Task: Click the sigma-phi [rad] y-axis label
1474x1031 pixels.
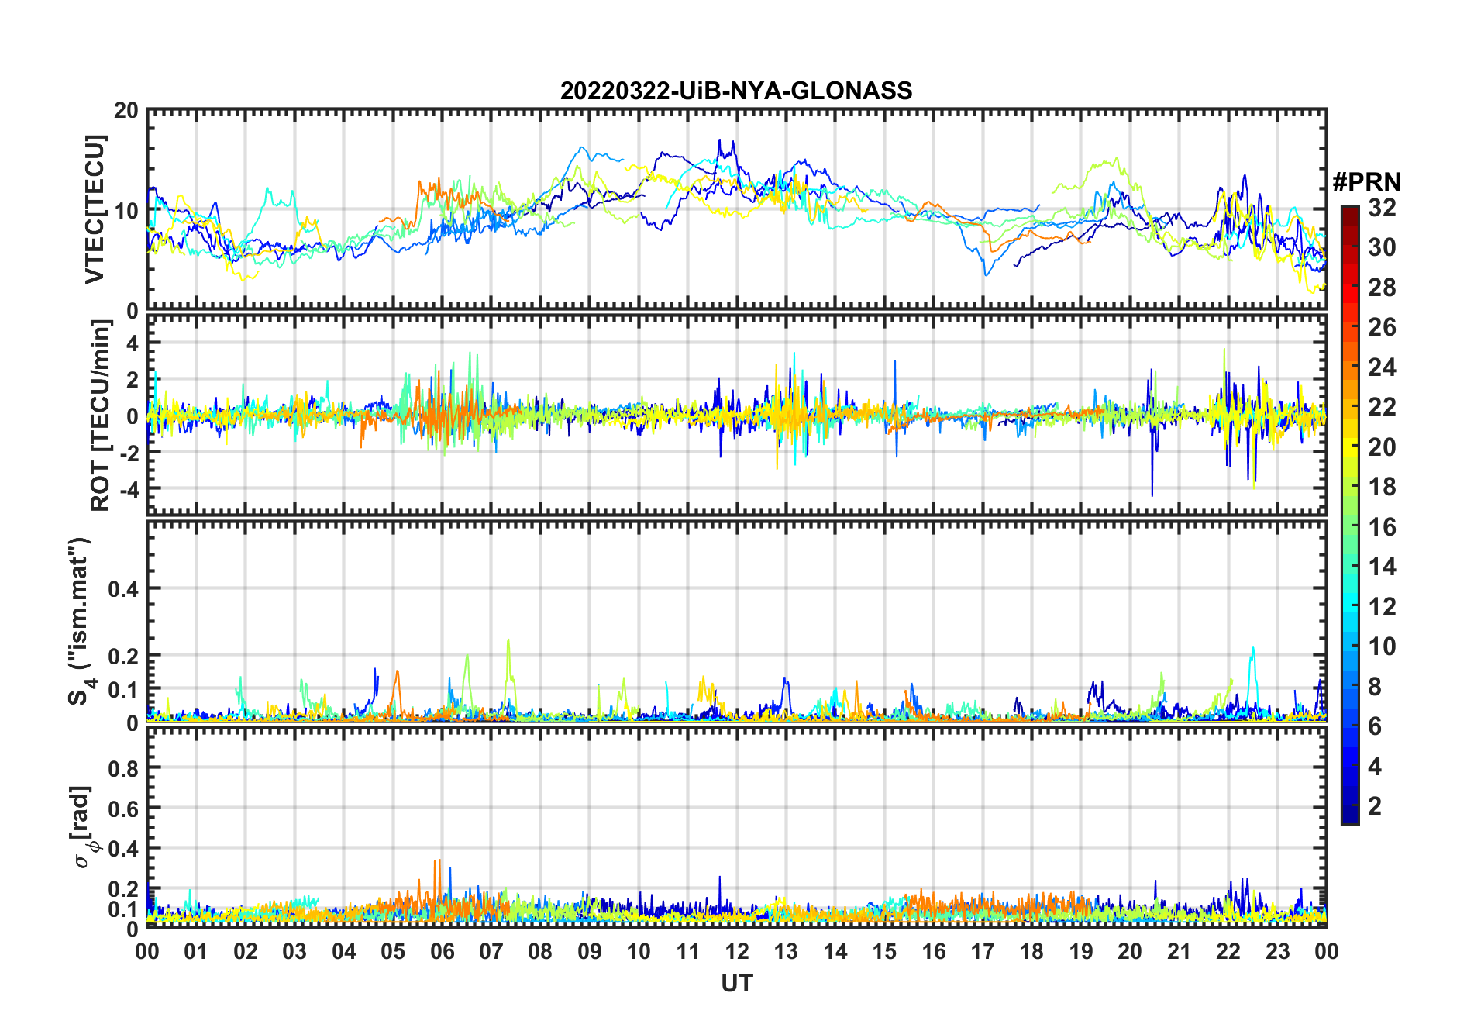Action: (x=83, y=826)
